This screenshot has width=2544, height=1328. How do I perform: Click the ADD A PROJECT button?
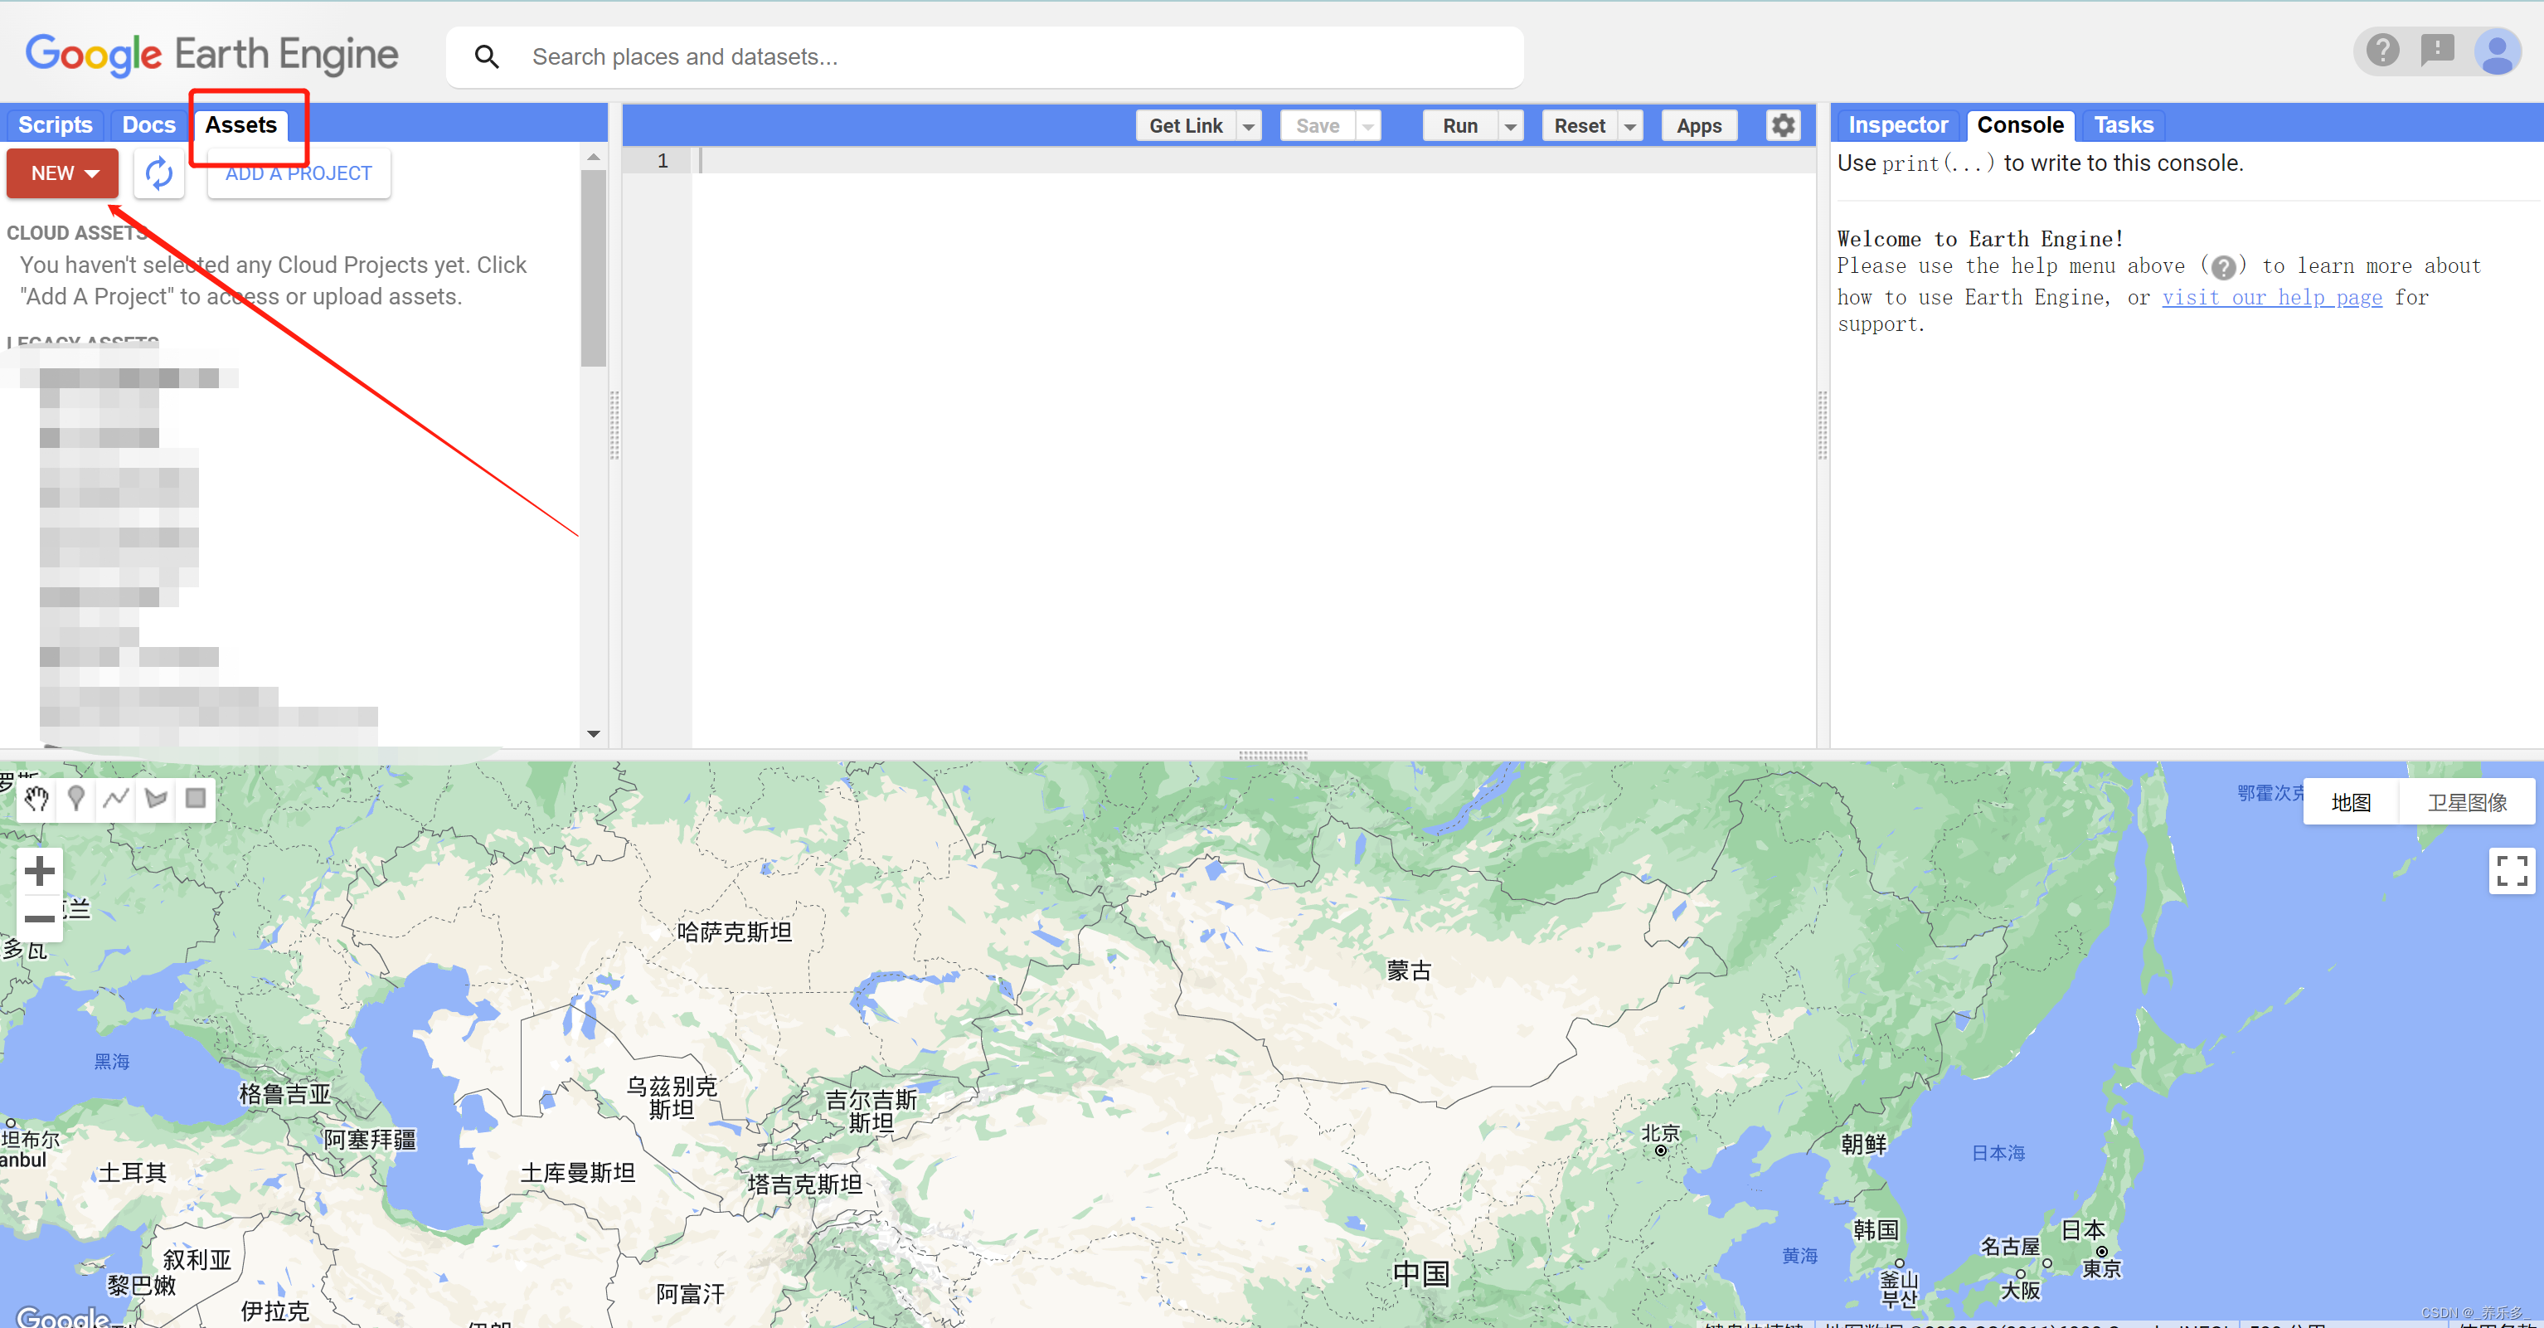(297, 173)
